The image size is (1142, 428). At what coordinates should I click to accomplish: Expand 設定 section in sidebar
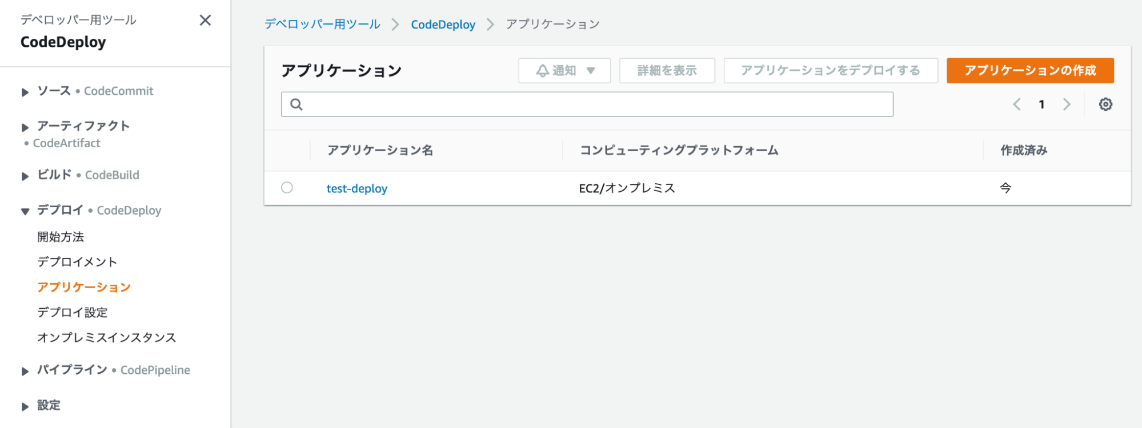tap(25, 407)
